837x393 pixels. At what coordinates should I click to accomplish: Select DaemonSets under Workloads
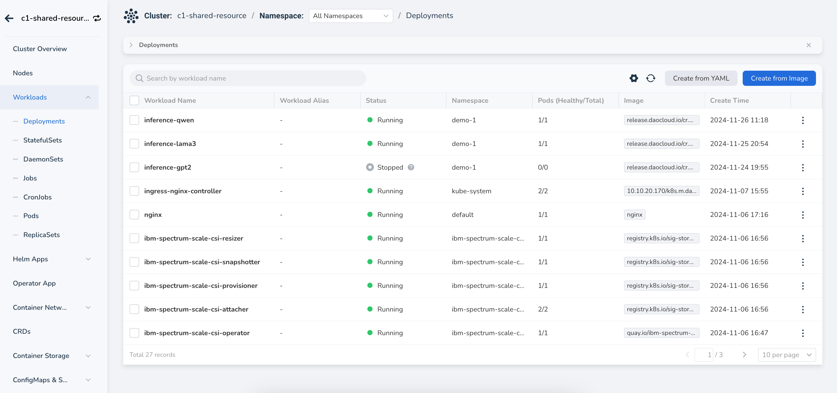43,159
